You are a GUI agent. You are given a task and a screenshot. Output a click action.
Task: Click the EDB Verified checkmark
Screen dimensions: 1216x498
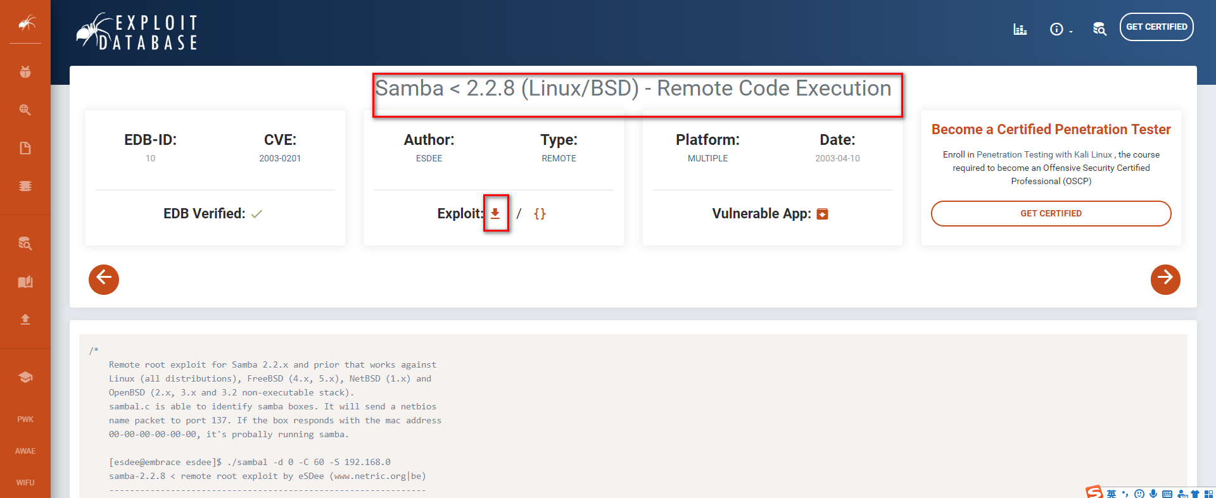click(x=256, y=214)
